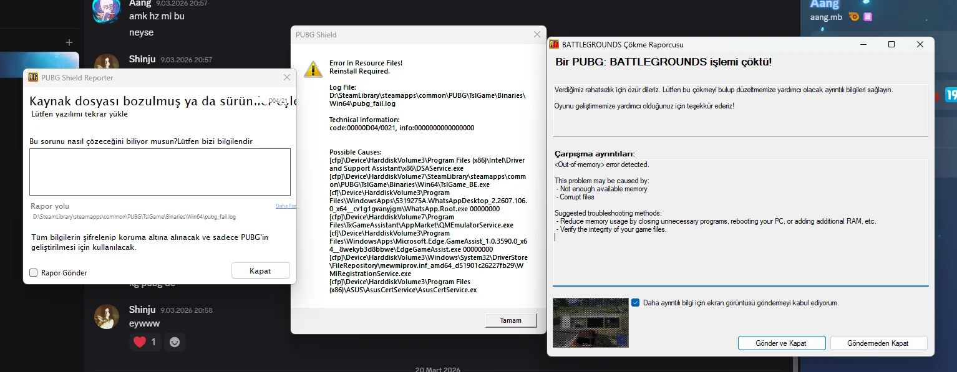Click the PUBG icon in Shield Reporter title bar
Viewport: 957px width, 372px height.
pos(33,78)
